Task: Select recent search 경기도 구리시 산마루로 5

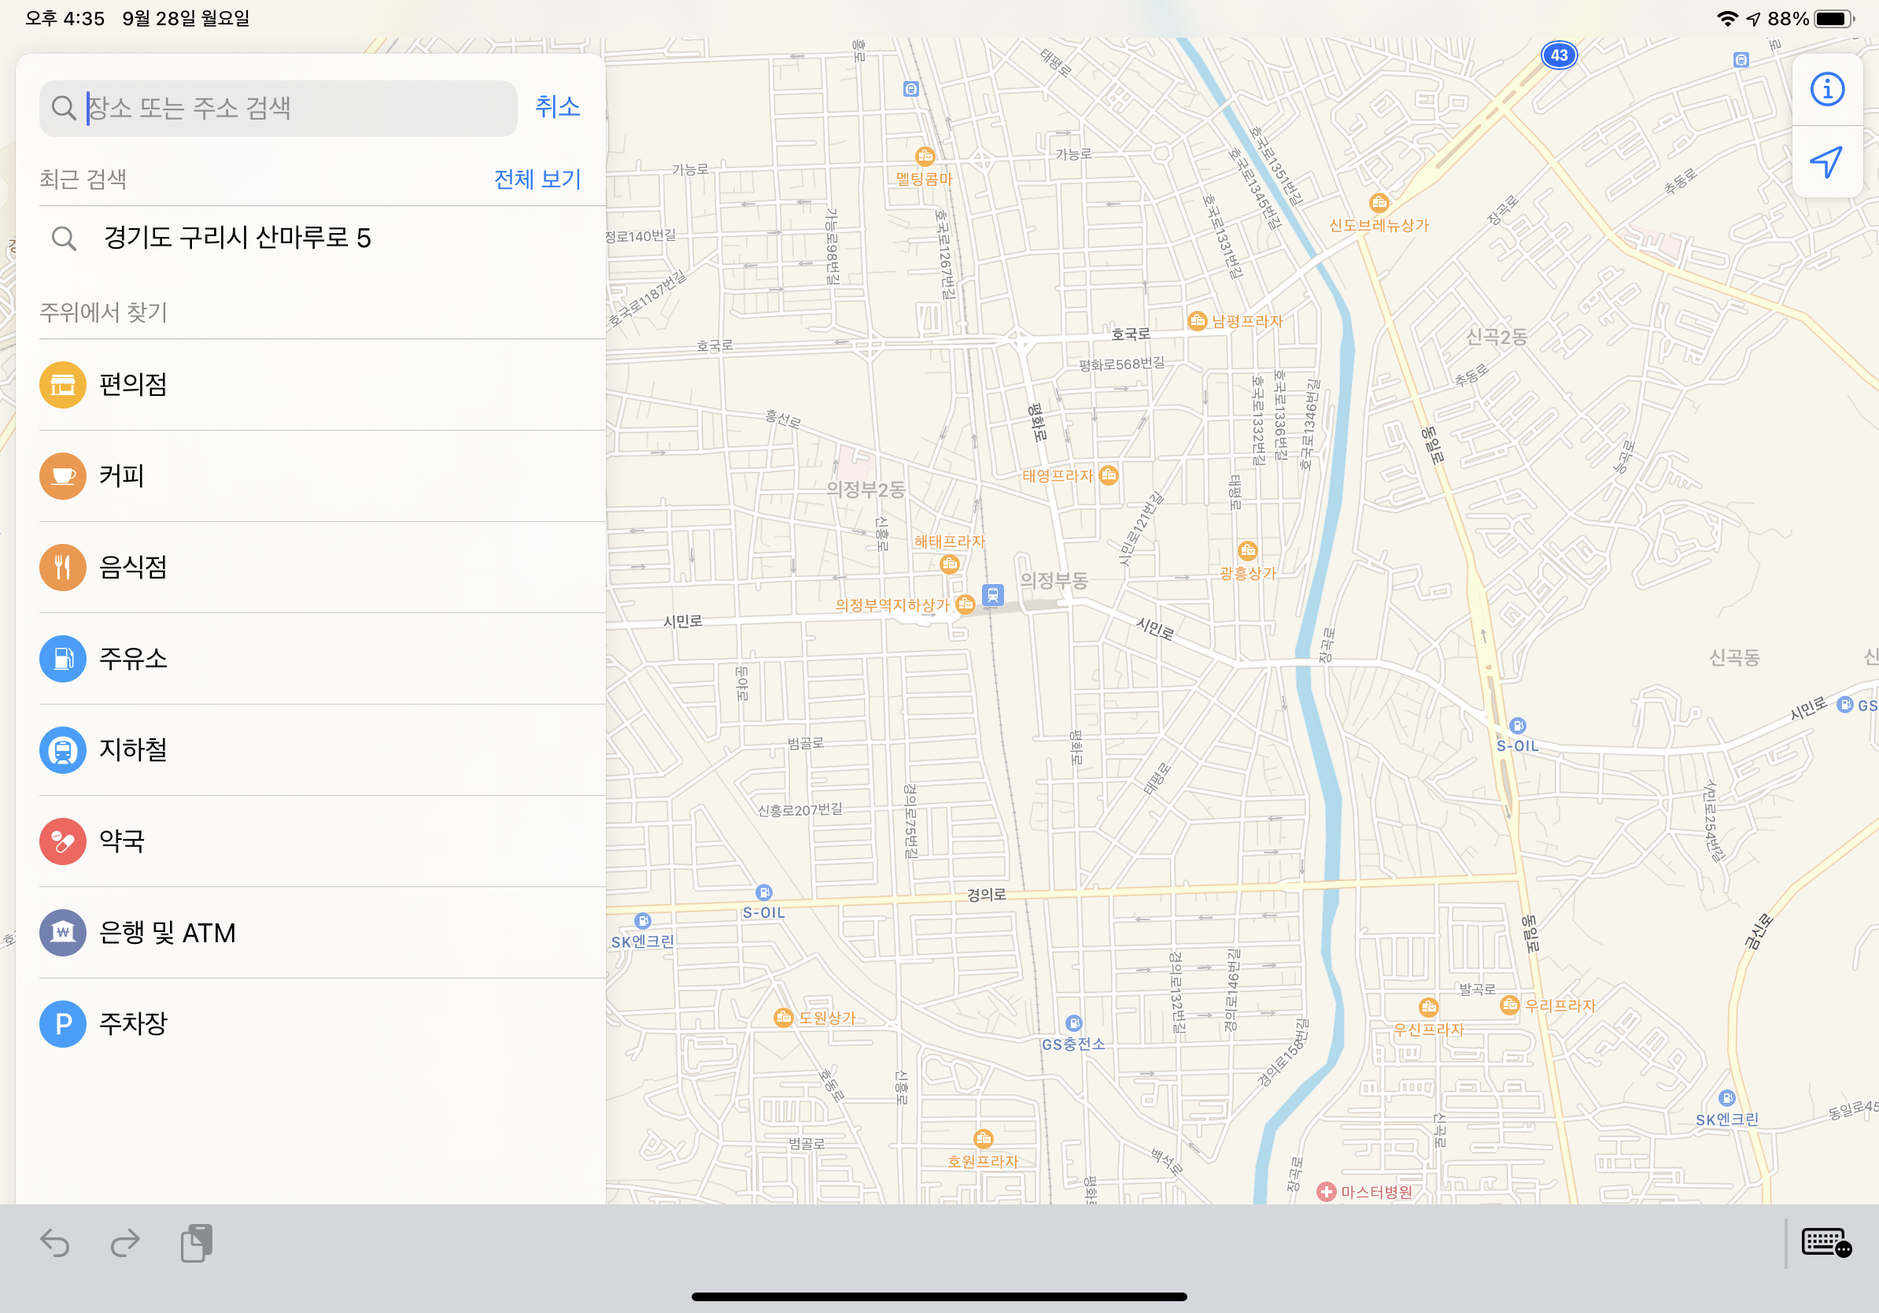Action: [x=238, y=239]
